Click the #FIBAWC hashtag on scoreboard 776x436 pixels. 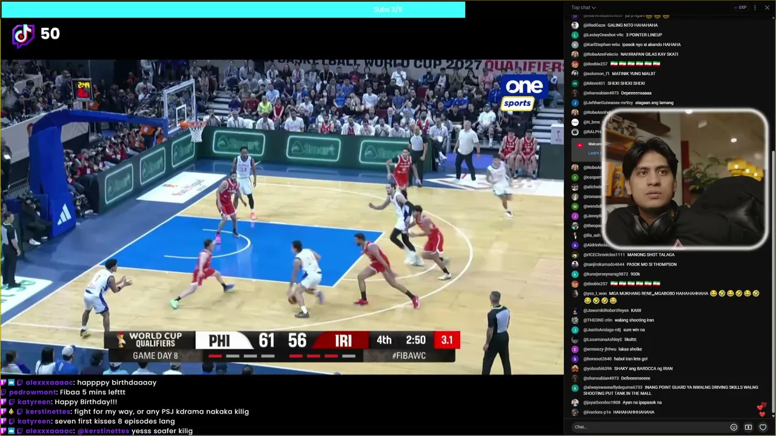click(x=409, y=356)
